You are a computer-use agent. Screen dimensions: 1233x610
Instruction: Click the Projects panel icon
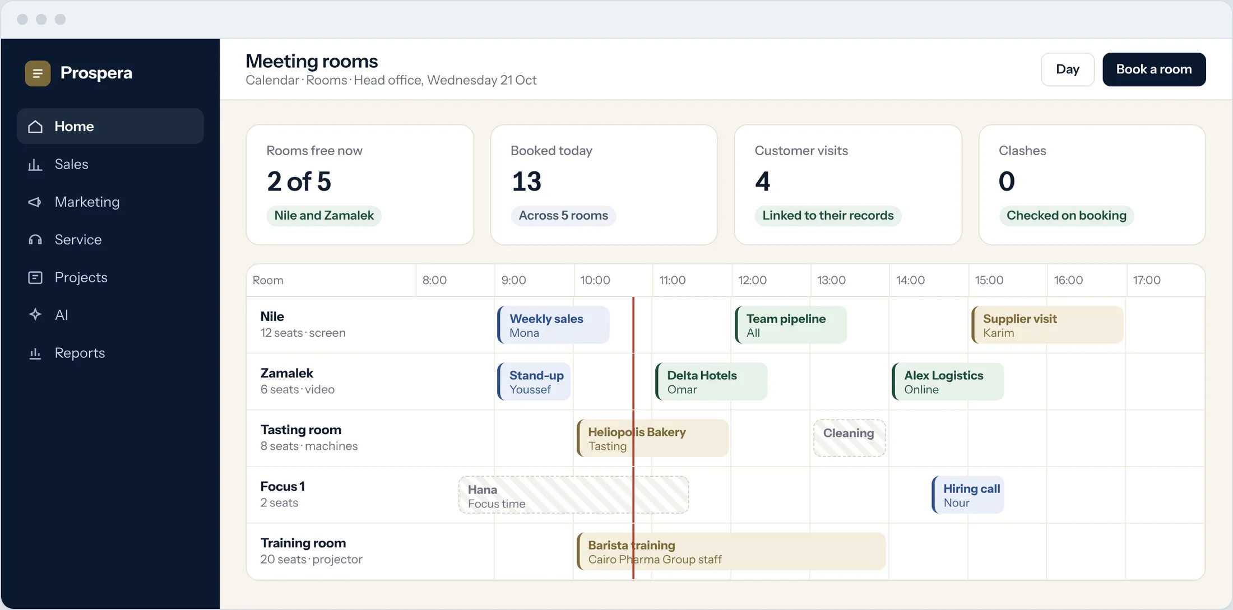tap(35, 278)
